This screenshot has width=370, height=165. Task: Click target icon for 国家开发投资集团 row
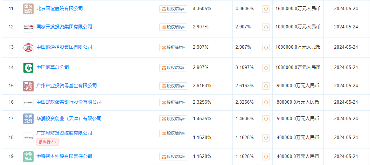[x=266, y=27]
